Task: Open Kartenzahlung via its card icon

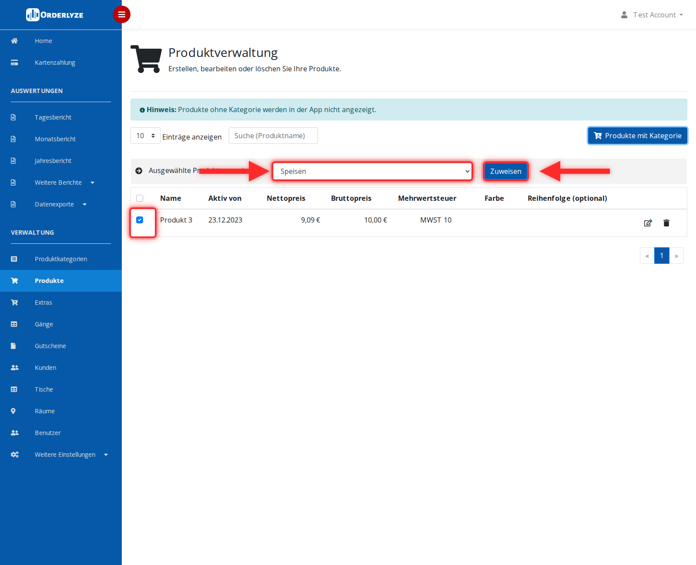Action: coord(14,63)
